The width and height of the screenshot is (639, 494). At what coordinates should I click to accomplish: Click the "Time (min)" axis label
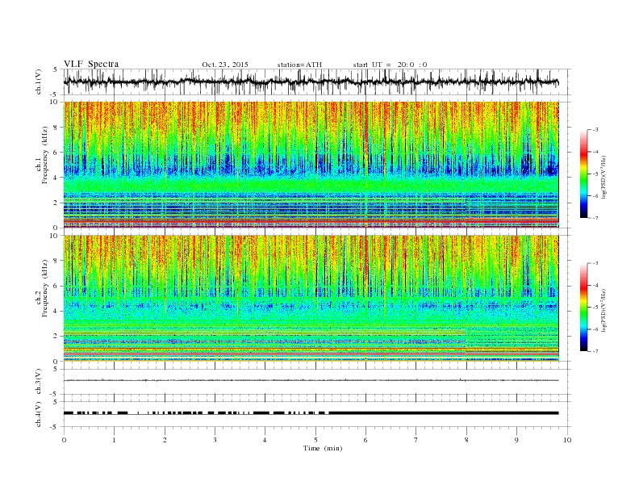[x=323, y=448]
